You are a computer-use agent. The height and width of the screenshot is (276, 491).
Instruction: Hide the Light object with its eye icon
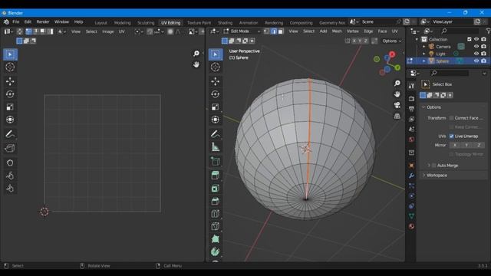(476, 54)
